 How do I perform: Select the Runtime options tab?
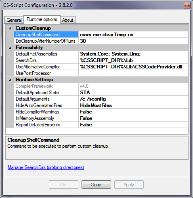click(42, 19)
